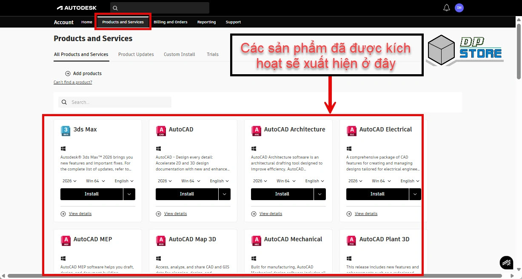Click the header search field
The width and height of the screenshot is (522, 279).
[x=160, y=8]
